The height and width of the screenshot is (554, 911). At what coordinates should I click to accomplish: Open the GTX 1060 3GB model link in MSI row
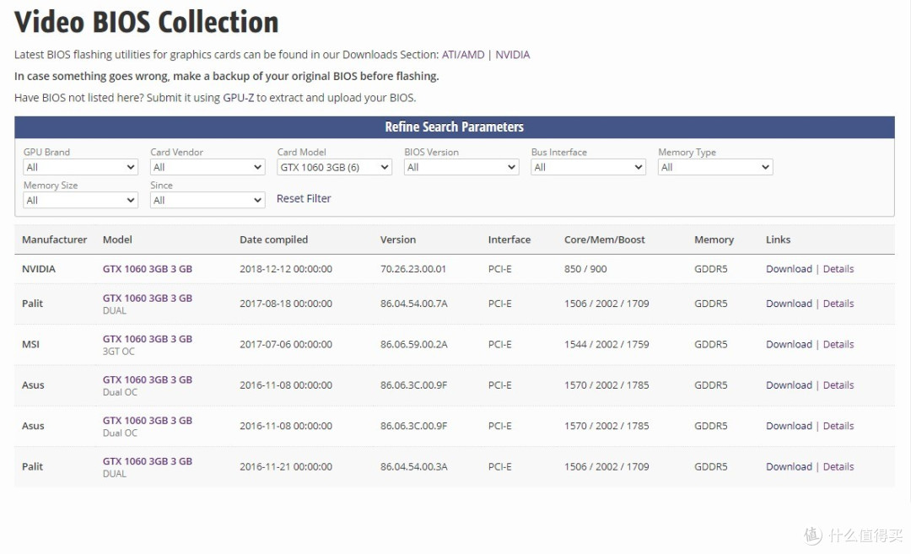click(148, 339)
